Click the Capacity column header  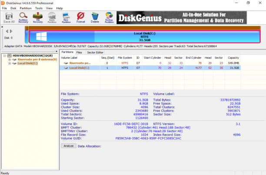(233, 58)
